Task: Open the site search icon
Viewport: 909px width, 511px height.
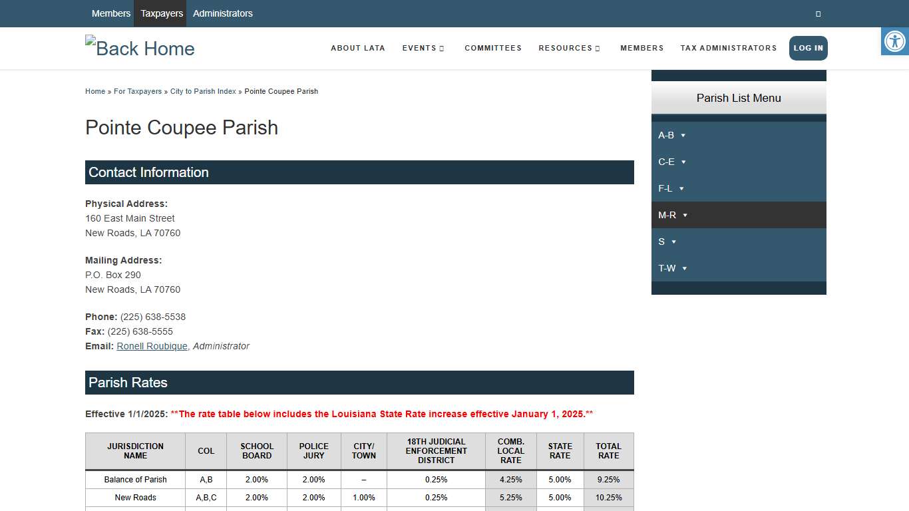Action: pos(818,13)
